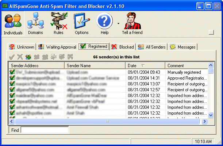The height and width of the screenshot is (146, 223).
Task: Show the All Senders tab
Action: pos(152,47)
